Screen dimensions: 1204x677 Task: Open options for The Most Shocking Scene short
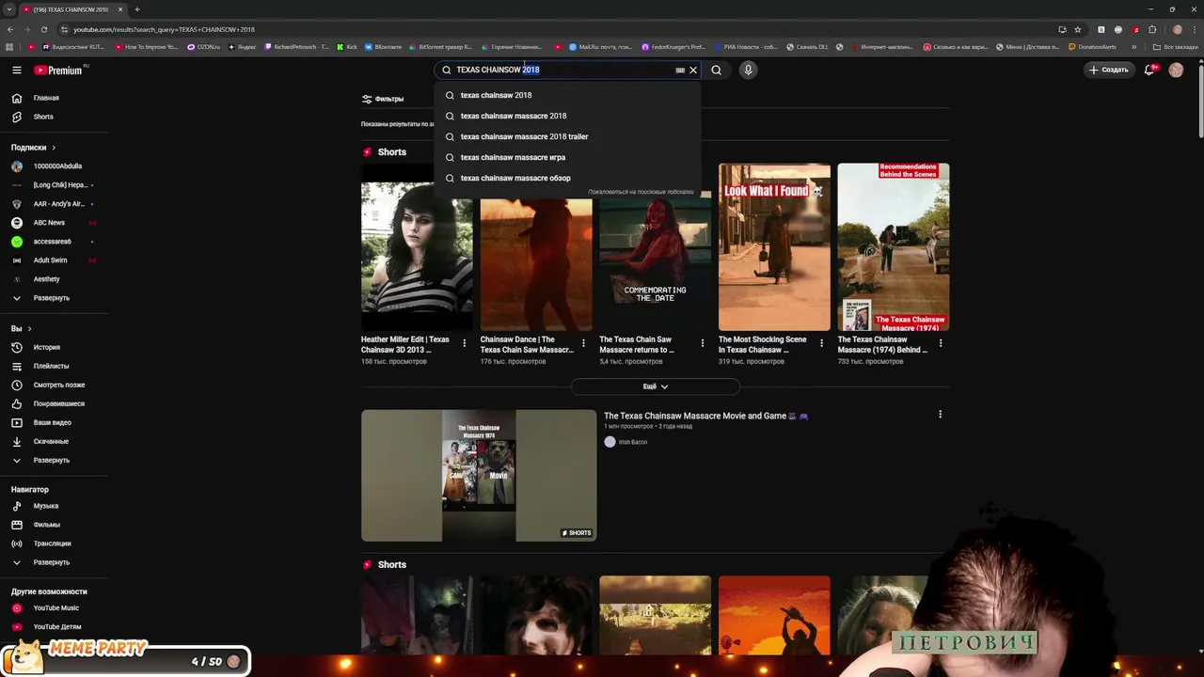tap(821, 343)
